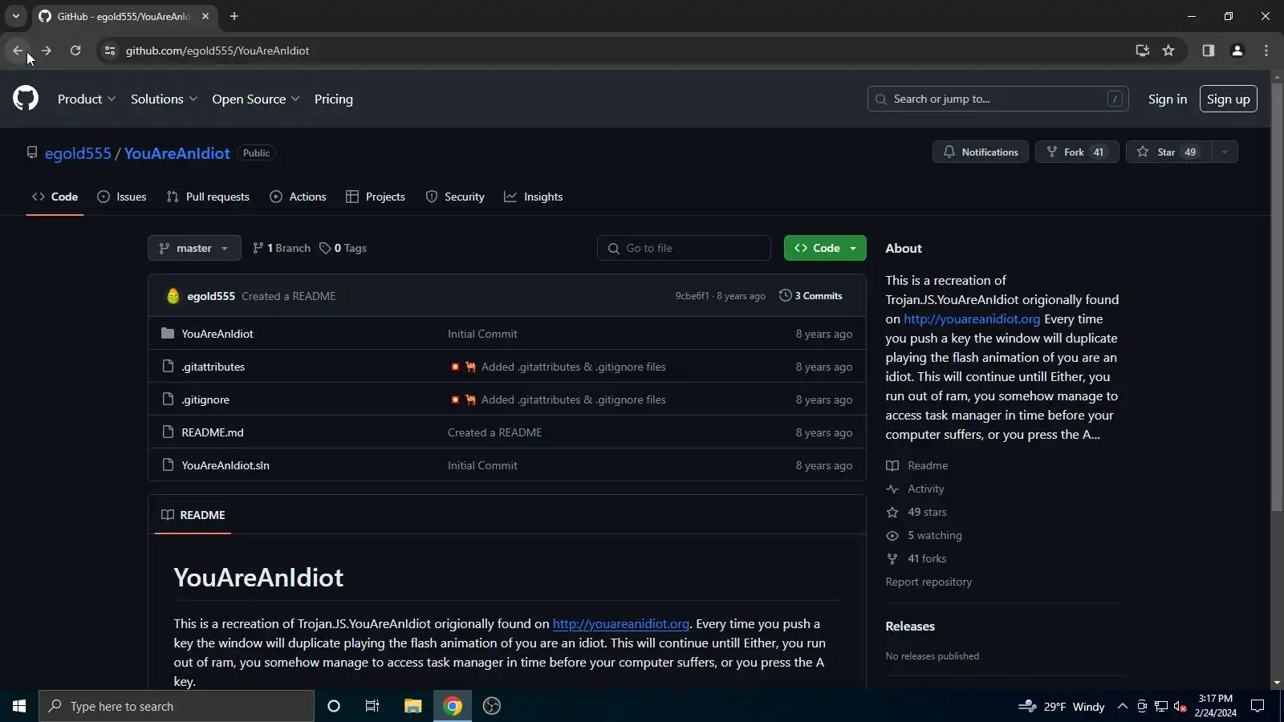Viewport: 1284px width, 722px height.
Task: Open Task View on the taskbar
Action: tap(372, 706)
